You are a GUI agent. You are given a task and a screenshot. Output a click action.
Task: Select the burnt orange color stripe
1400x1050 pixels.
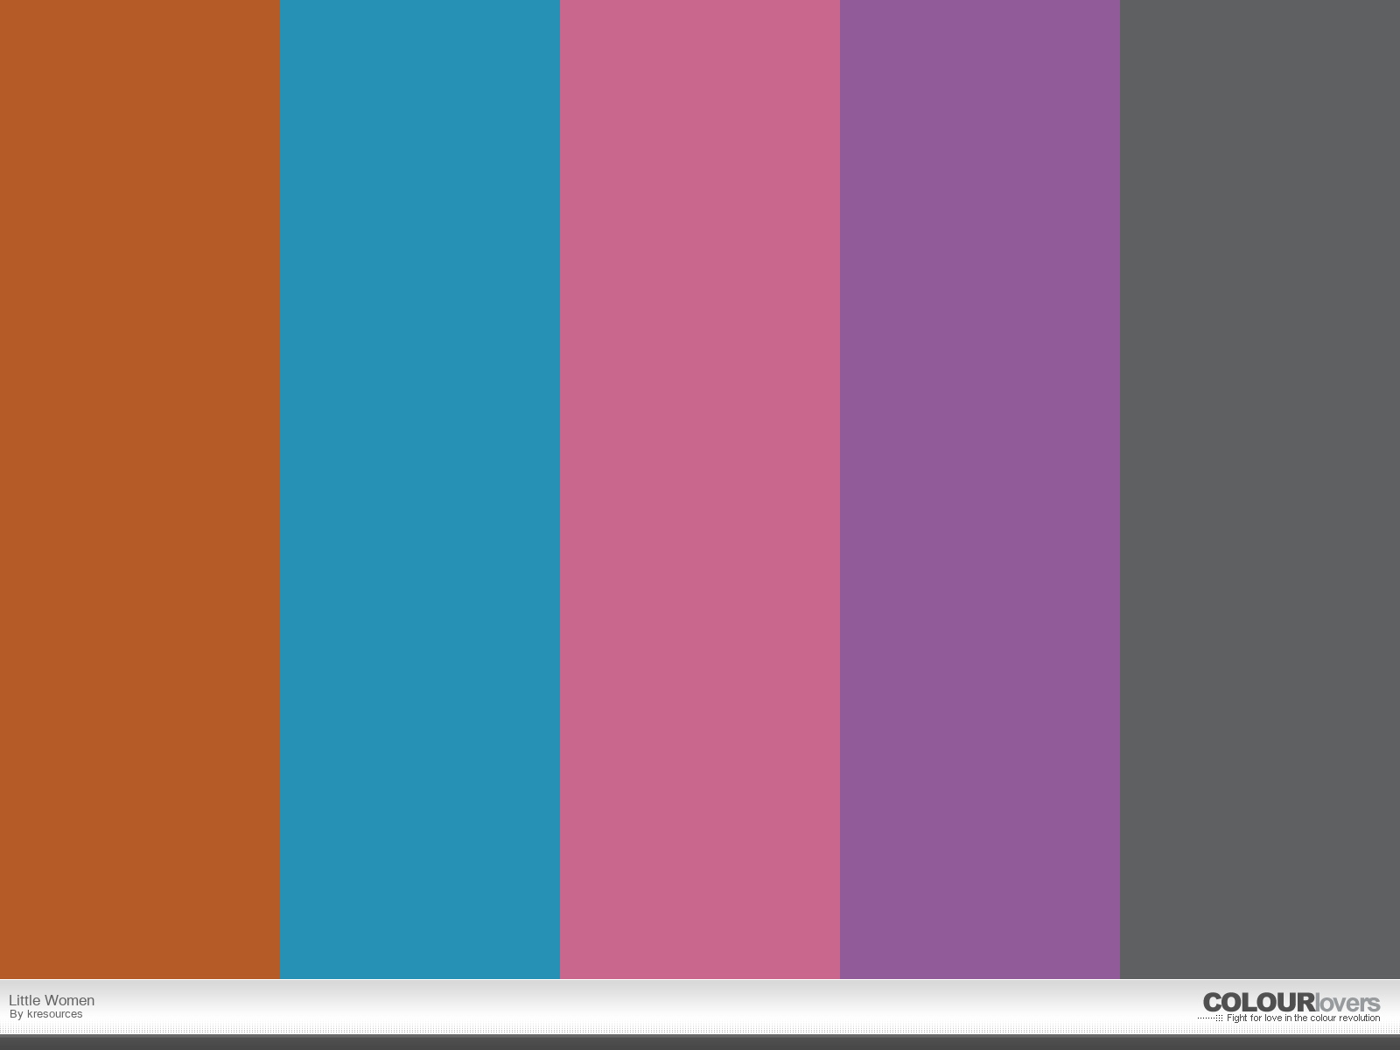click(140, 489)
